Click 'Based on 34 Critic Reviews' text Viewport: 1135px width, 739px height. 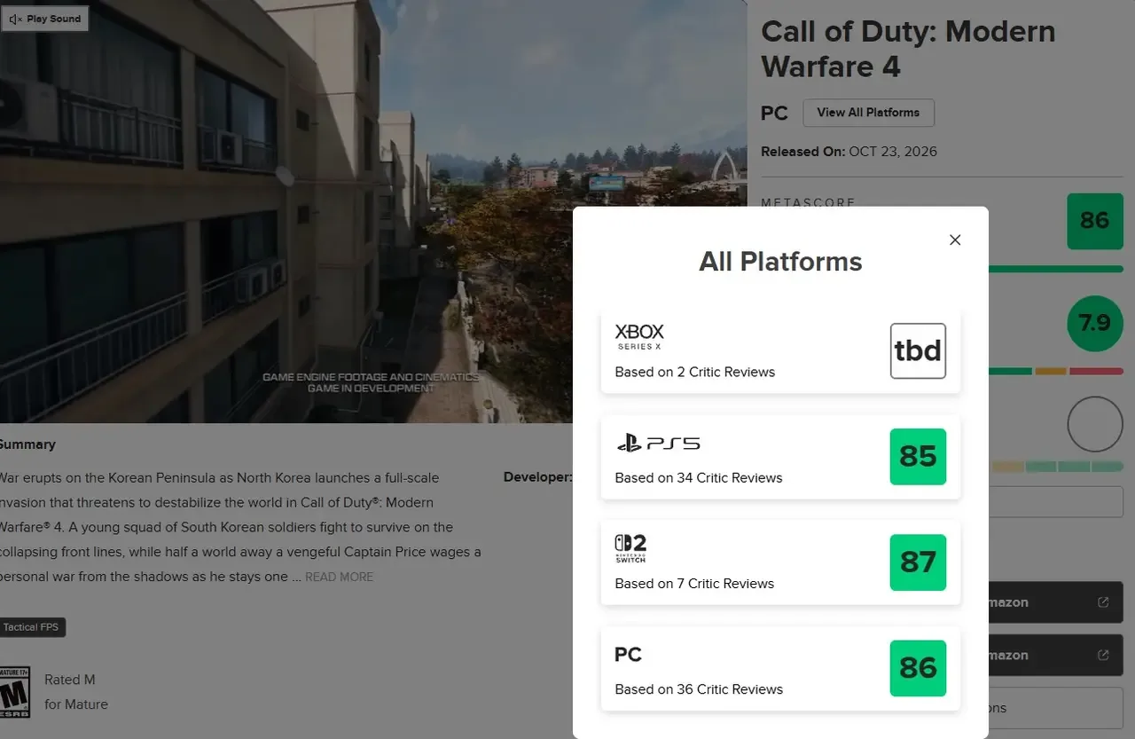699,477
